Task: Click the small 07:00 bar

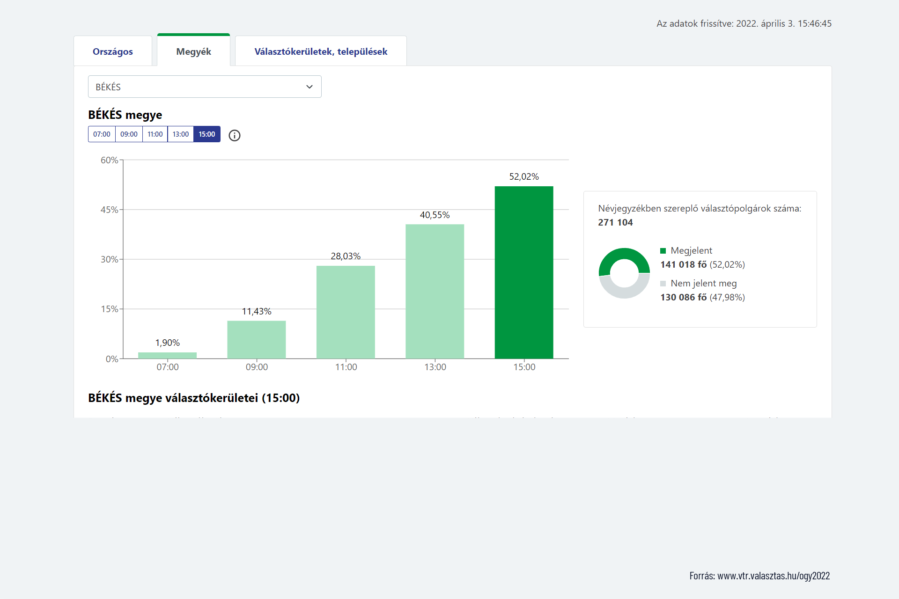Action: point(167,356)
